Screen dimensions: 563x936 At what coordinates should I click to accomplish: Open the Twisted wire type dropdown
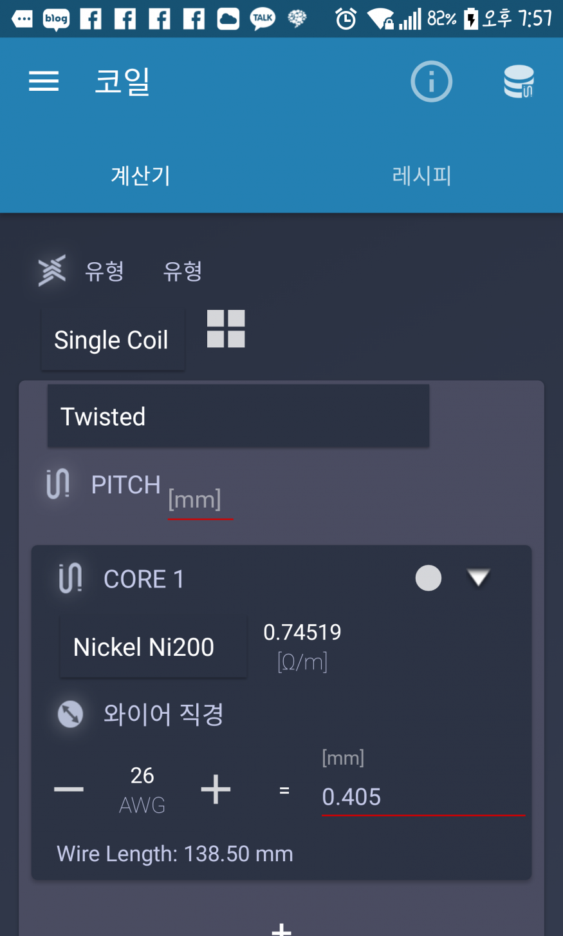(x=238, y=416)
